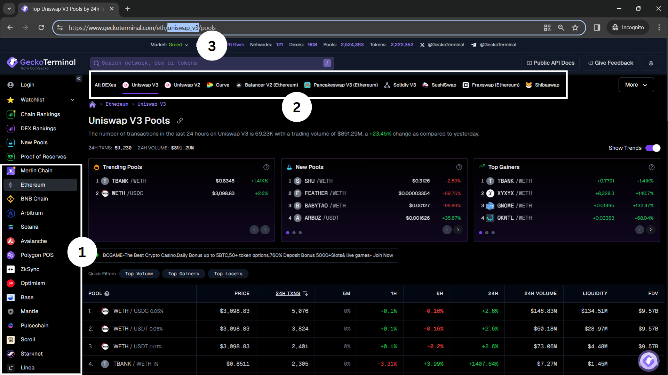This screenshot has height=375, width=668.
Task: Select second New Pools carousel dot
Action: 294,233
